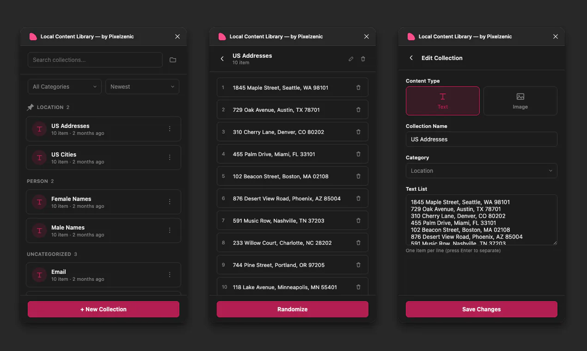Close the US Addresses items window

(367, 36)
